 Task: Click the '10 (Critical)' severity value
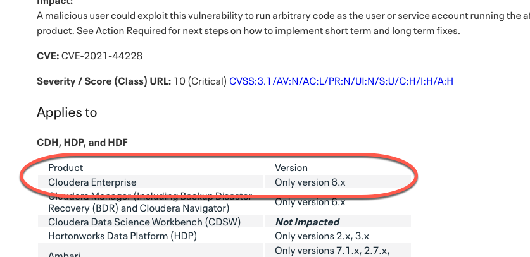pyautogui.click(x=200, y=81)
